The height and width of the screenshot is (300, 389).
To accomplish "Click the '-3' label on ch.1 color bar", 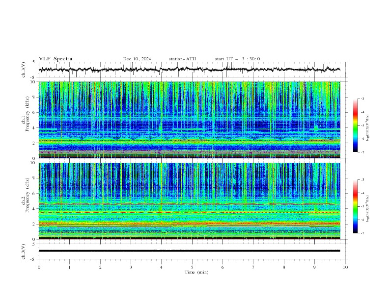I will (x=362, y=99).
